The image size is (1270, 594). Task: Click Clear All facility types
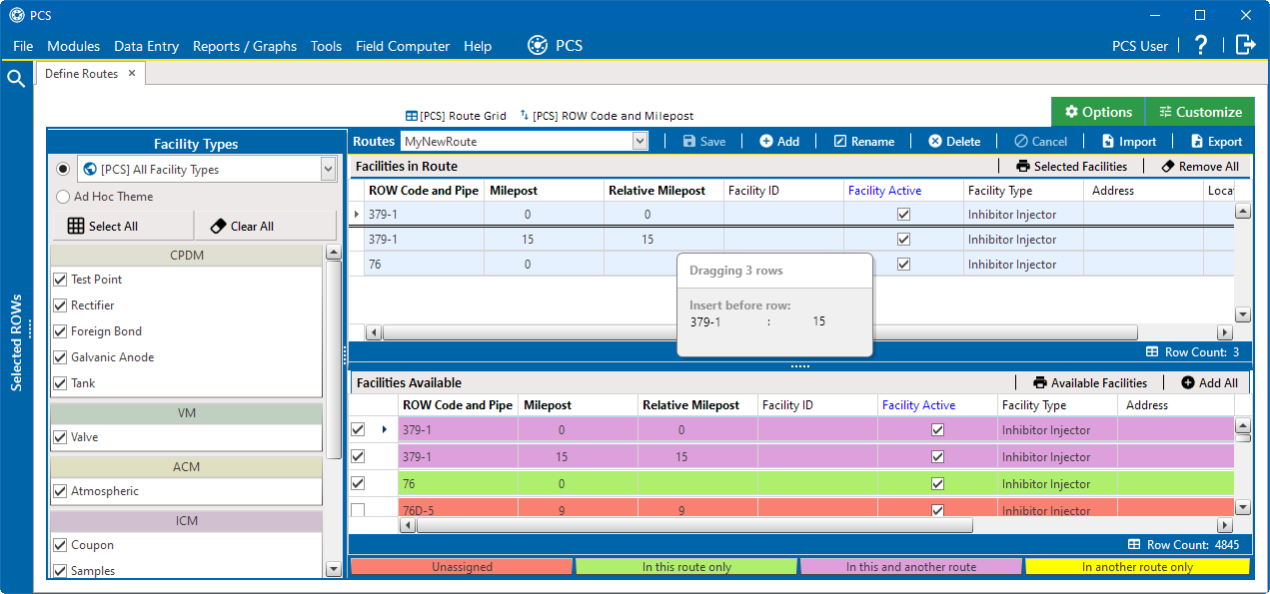[242, 226]
